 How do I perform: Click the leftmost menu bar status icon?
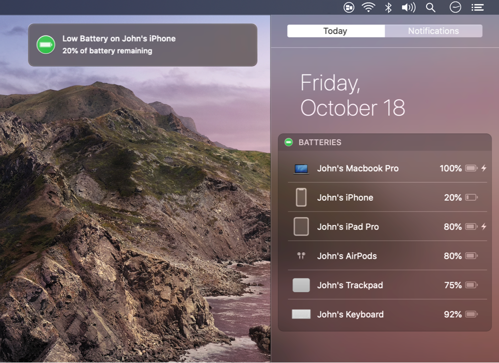pyautogui.click(x=349, y=7)
